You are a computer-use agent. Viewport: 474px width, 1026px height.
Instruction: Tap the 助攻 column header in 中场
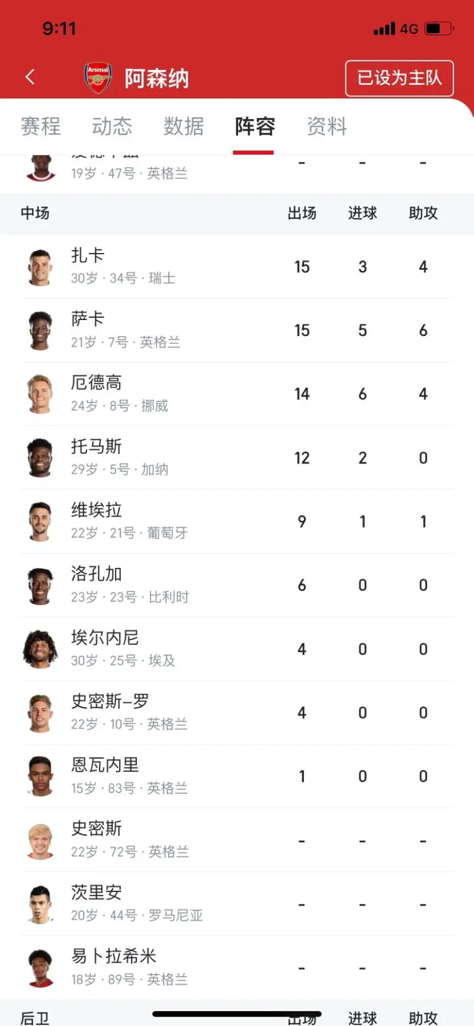tap(423, 213)
